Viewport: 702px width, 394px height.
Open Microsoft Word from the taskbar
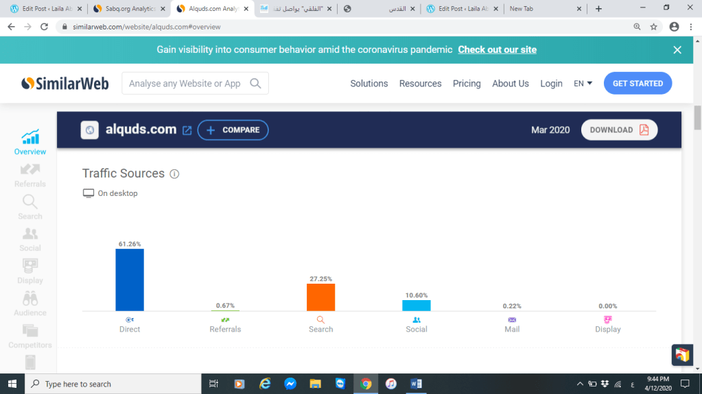416,384
